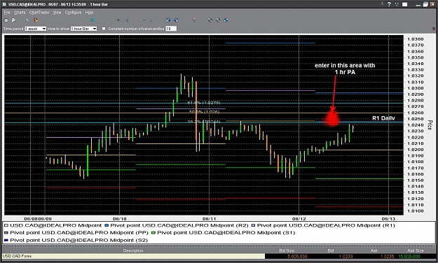Click the wrench icon beside the orange star
This screenshot has height=263, width=438.
tap(27, 20)
